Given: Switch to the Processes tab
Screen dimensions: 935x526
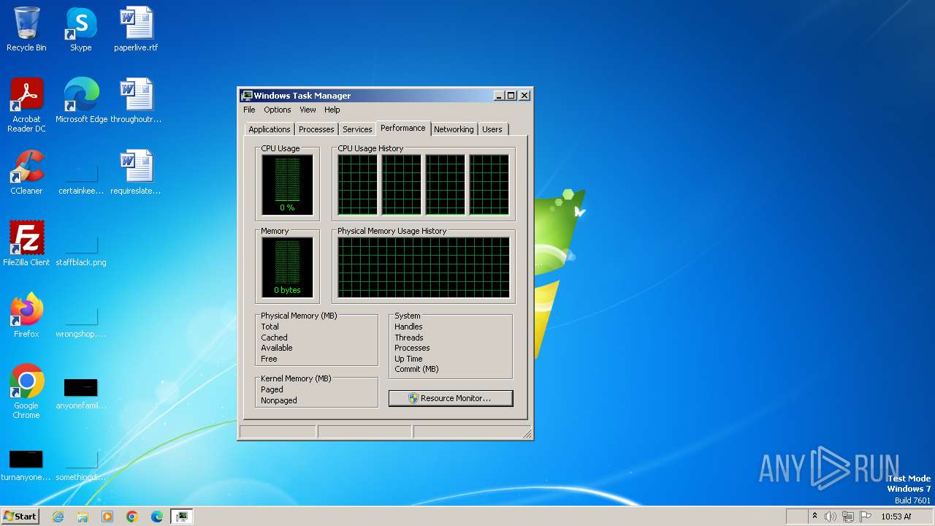Looking at the screenshot, I should click(x=316, y=129).
